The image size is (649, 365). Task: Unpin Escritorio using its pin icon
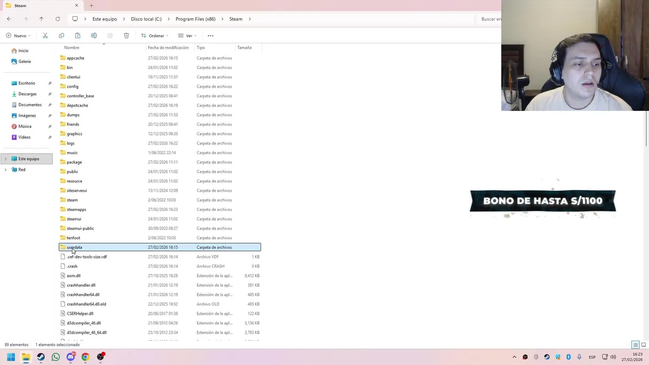[x=50, y=83]
